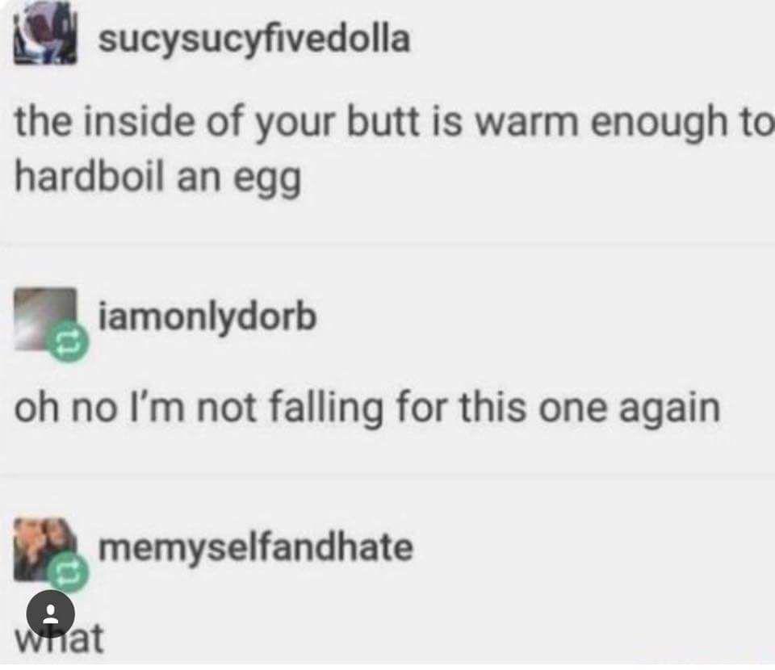The image size is (775, 670).
Task: Click 'oh no I'm not falling' comment text
Action: (367, 408)
